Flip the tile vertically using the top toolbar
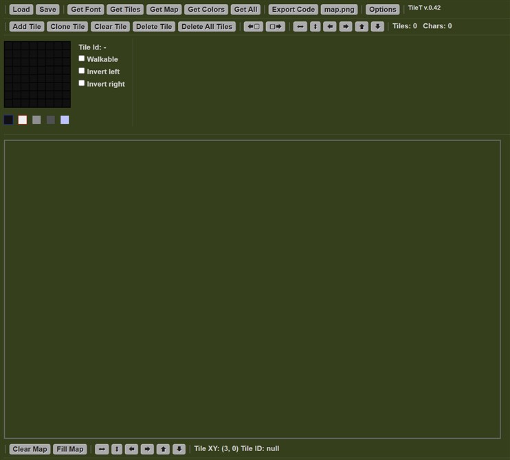The height and width of the screenshot is (460, 510). pos(315,27)
